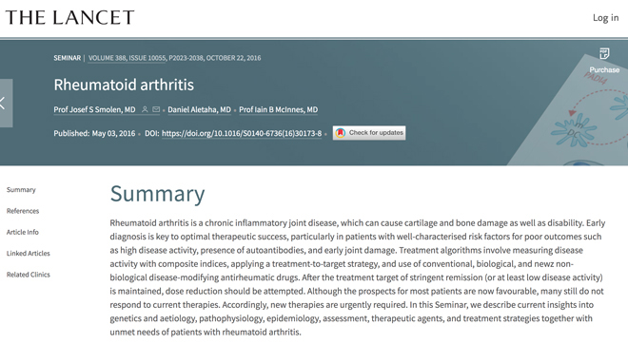628x344 pixels.
Task: Click the PDF purchase icon
Action: tap(604, 53)
